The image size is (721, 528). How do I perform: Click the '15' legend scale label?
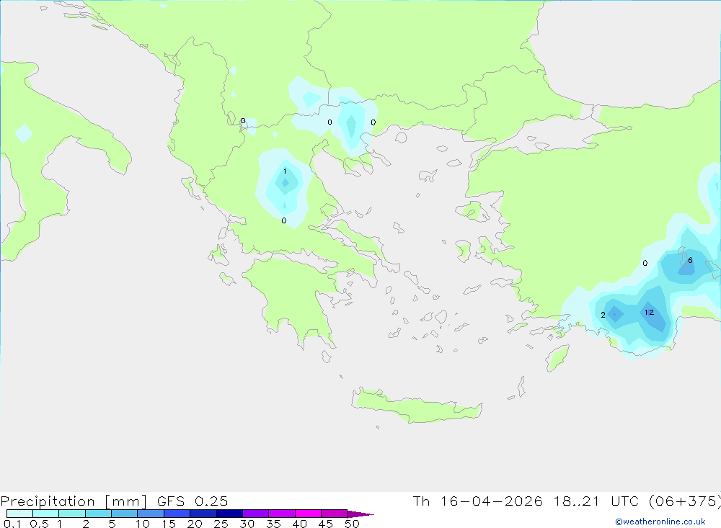169,524
